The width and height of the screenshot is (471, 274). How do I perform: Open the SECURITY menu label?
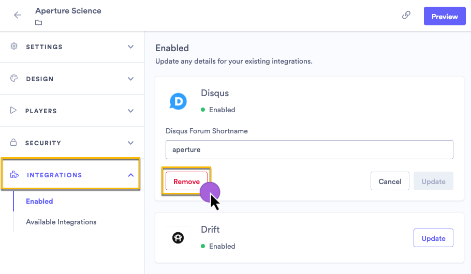pos(43,143)
